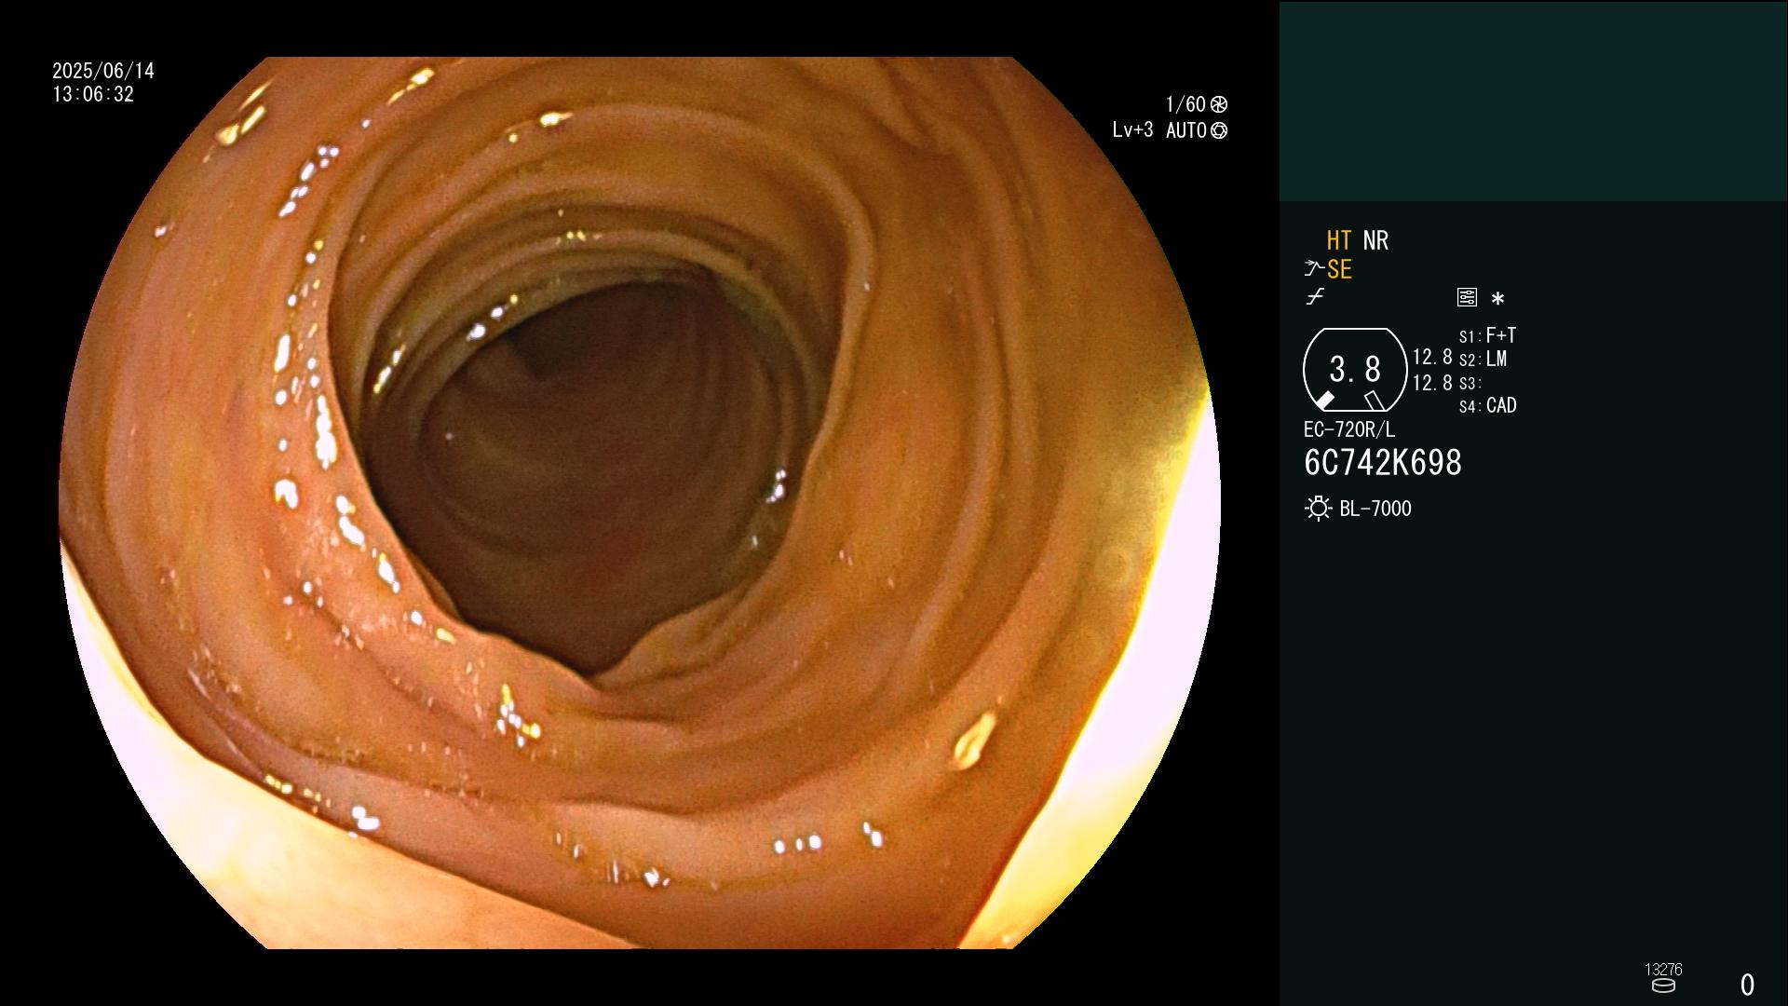The width and height of the screenshot is (1788, 1006).
Task: Click the lower 12.8 value
Action: coord(1432,383)
